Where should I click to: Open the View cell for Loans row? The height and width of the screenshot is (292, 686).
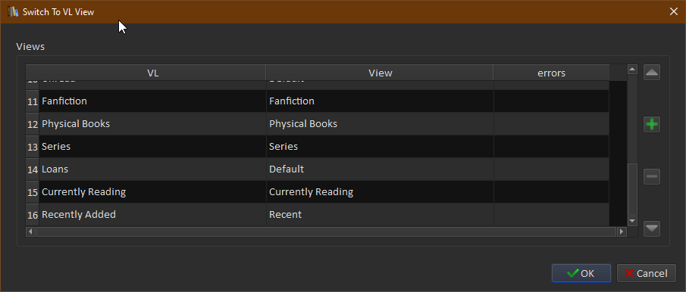click(x=380, y=169)
